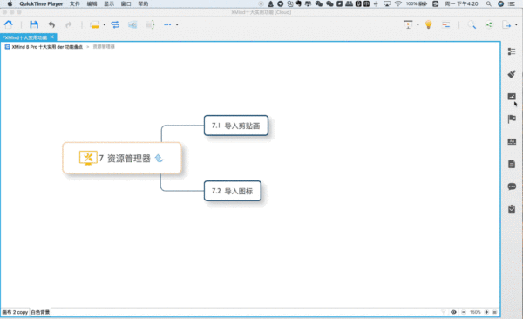
Task: Open the Apple menu
Action: (10, 4)
